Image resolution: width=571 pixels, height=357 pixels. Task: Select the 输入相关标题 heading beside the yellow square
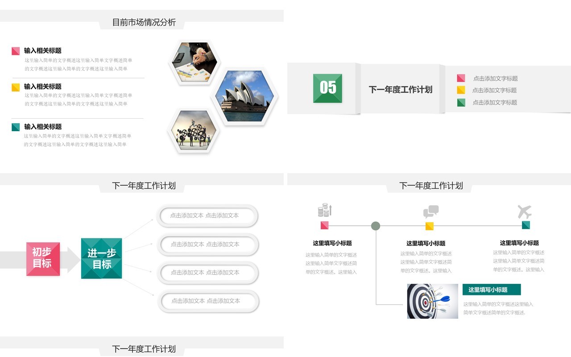43,87
